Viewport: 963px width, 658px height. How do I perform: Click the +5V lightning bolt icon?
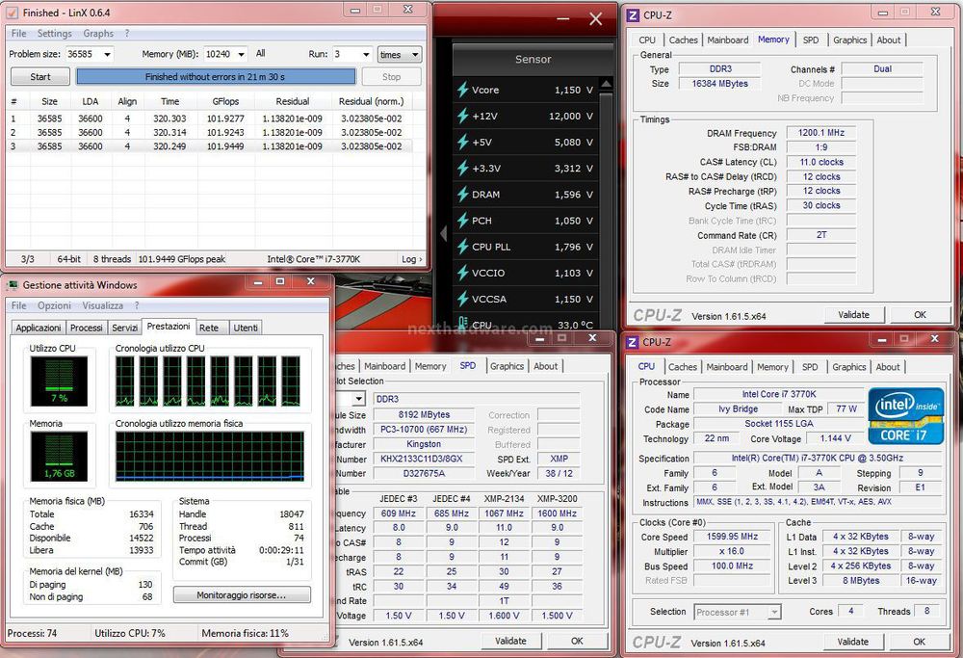pos(462,142)
